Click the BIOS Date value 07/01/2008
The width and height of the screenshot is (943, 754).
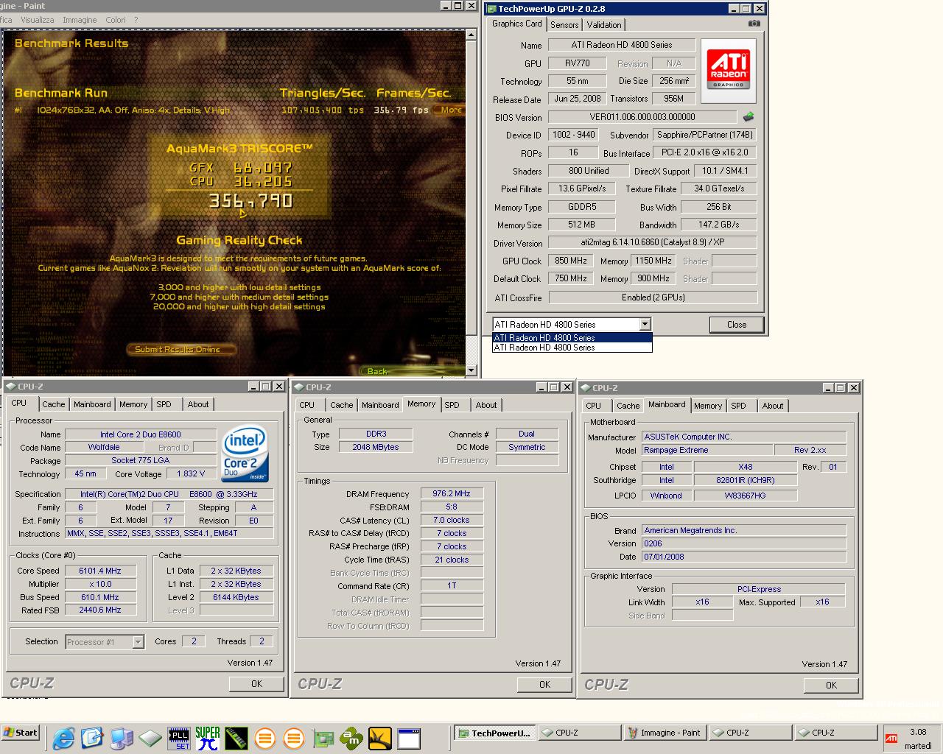744,557
